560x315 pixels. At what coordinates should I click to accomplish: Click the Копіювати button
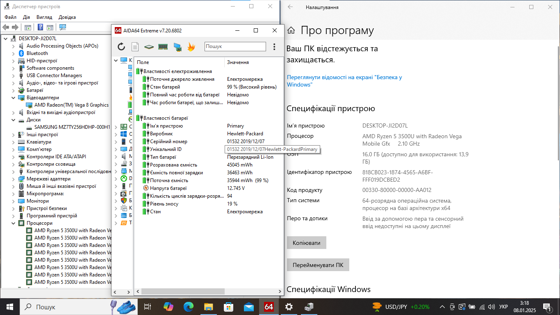coord(307,243)
